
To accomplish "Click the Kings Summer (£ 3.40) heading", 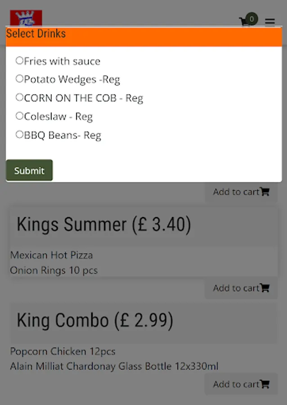I will pos(103,224).
